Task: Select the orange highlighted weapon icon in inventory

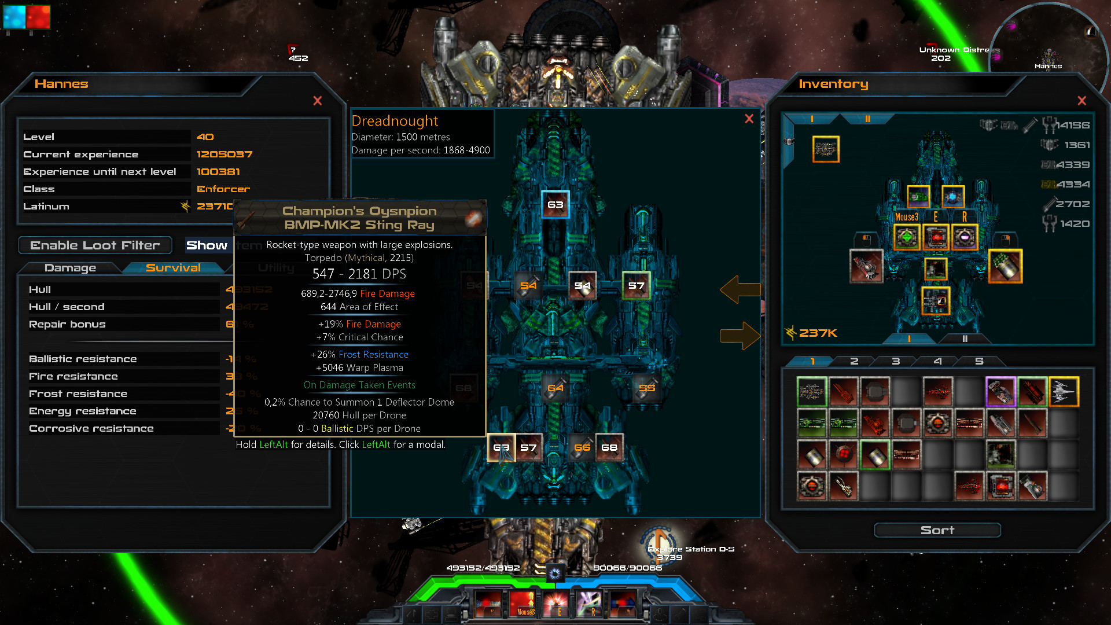Action: tap(1063, 391)
